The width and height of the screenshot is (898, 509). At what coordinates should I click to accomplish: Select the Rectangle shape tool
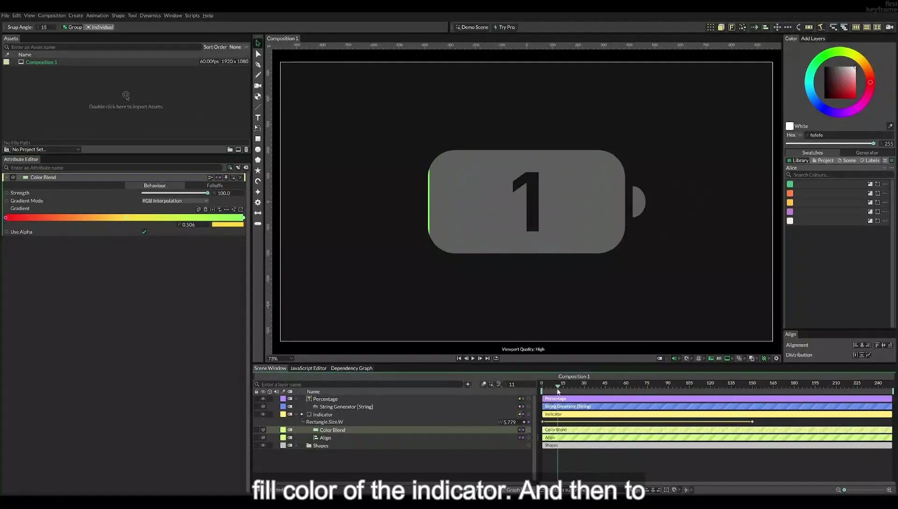pyautogui.click(x=258, y=138)
